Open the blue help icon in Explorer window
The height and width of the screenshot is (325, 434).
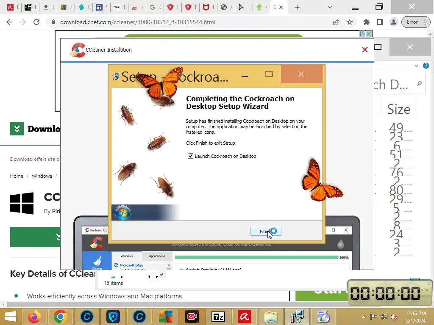click(x=426, y=66)
